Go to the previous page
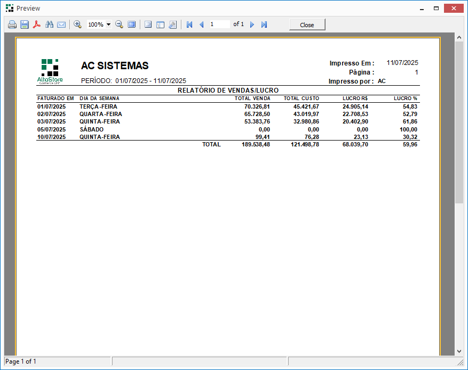468x370 pixels. 202,24
